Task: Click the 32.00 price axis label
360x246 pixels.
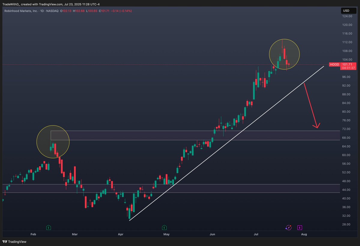Action: coord(346,216)
